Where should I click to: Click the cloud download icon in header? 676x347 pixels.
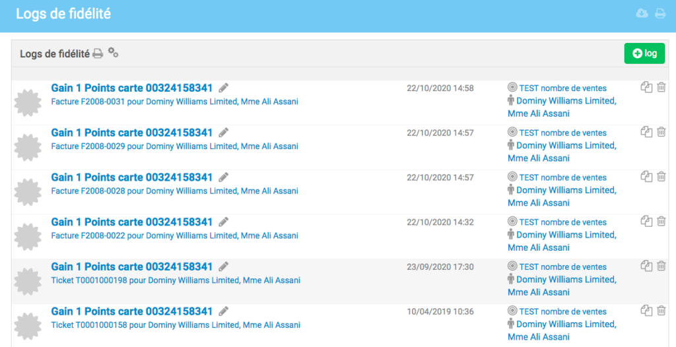[x=642, y=13]
